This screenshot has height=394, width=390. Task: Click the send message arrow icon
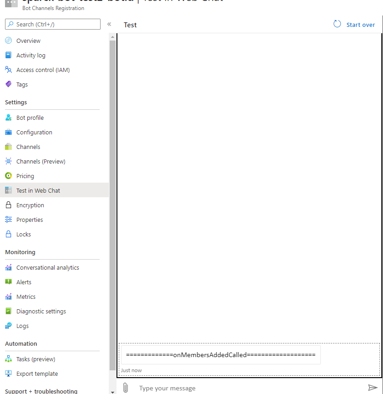pyautogui.click(x=373, y=388)
